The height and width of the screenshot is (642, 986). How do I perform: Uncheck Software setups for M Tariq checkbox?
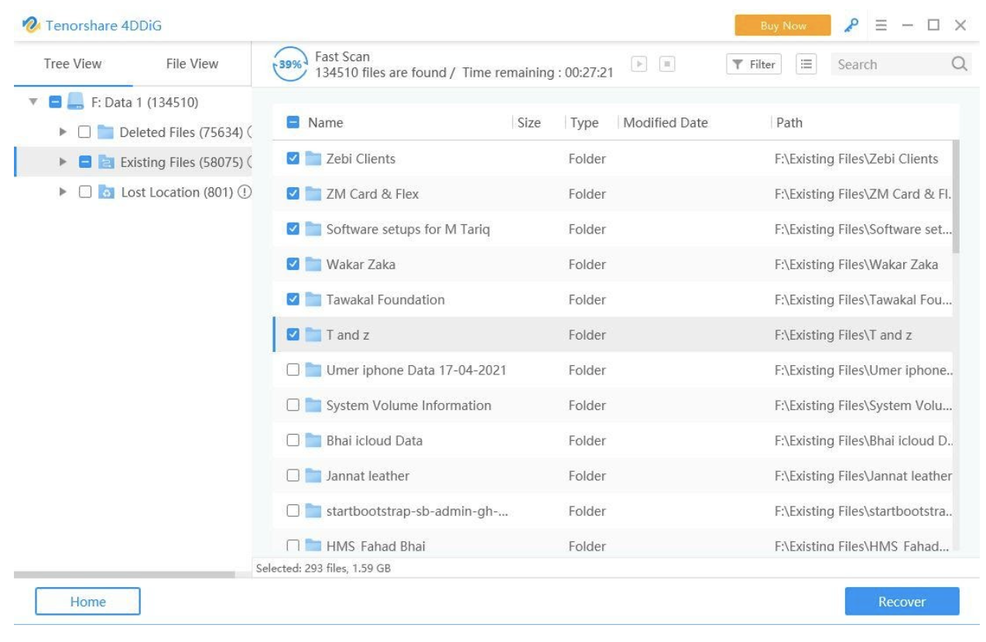[293, 229]
